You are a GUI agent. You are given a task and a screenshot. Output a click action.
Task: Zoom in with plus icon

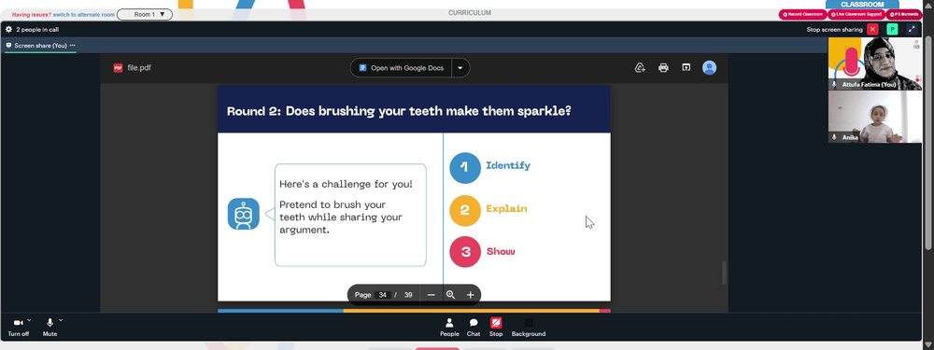click(470, 295)
